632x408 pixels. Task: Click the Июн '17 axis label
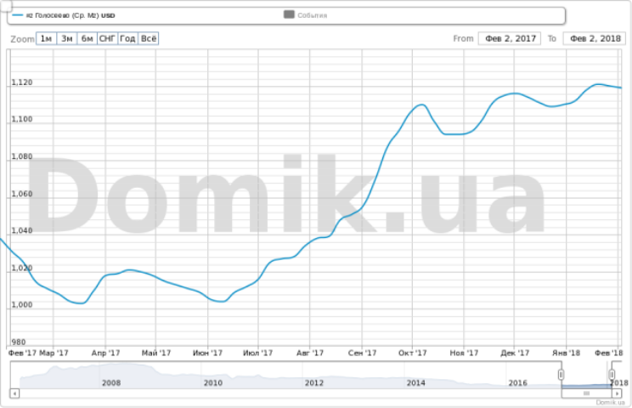coord(207,353)
